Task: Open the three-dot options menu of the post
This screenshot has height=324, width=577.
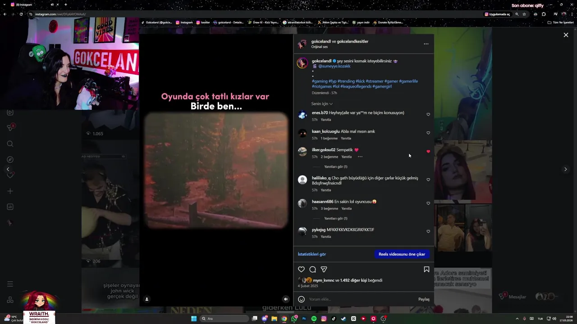Action: (426, 44)
